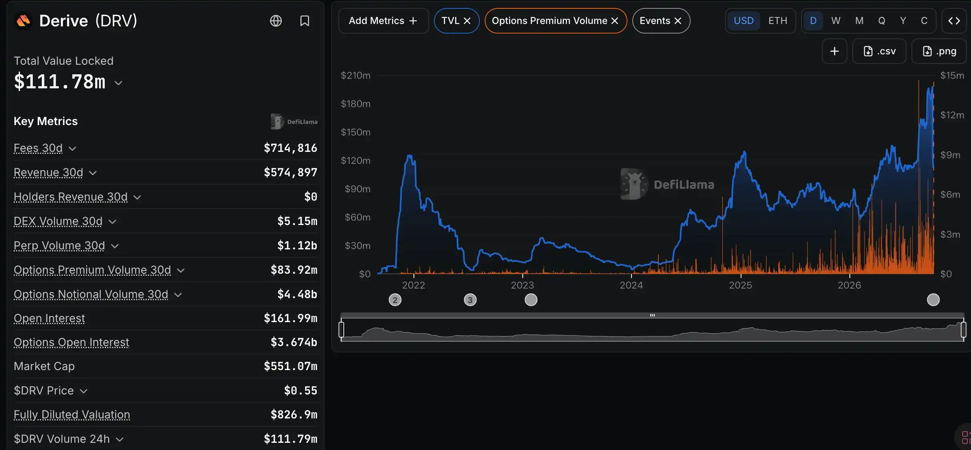Switch denomination to USD
The width and height of the screenshot is (971, 450).
coord(743,21)
